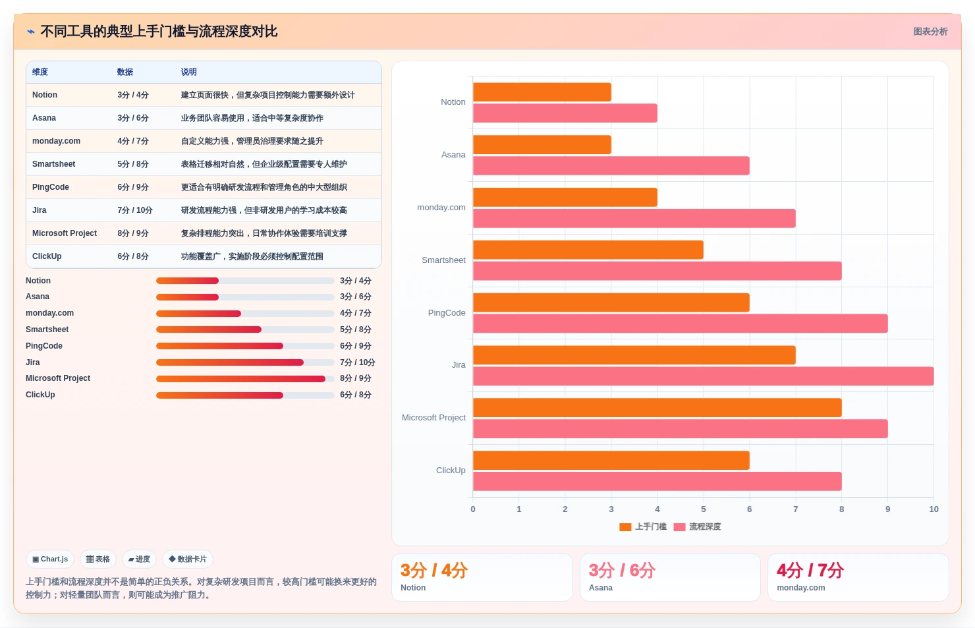
Task: Click the PingCode orange 上手门槛 chart bar
Action: click(611, 302)
